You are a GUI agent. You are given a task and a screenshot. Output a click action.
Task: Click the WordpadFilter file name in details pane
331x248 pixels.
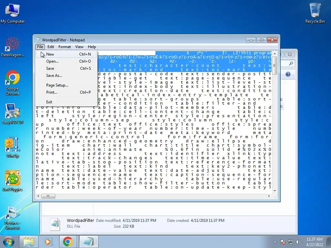tap(80, 220)
